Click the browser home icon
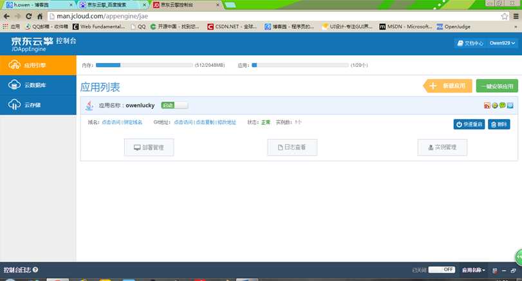 tap(40, 16)
